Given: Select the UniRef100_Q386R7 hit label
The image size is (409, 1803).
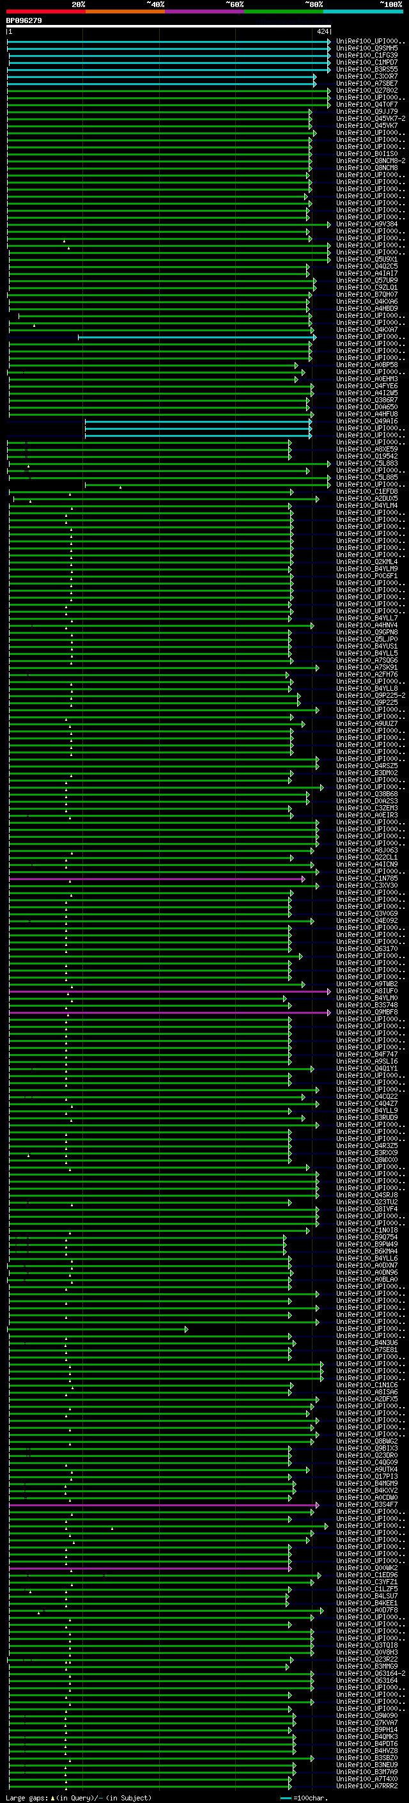Looking at the screenshot, I should [x=367, y=400].
